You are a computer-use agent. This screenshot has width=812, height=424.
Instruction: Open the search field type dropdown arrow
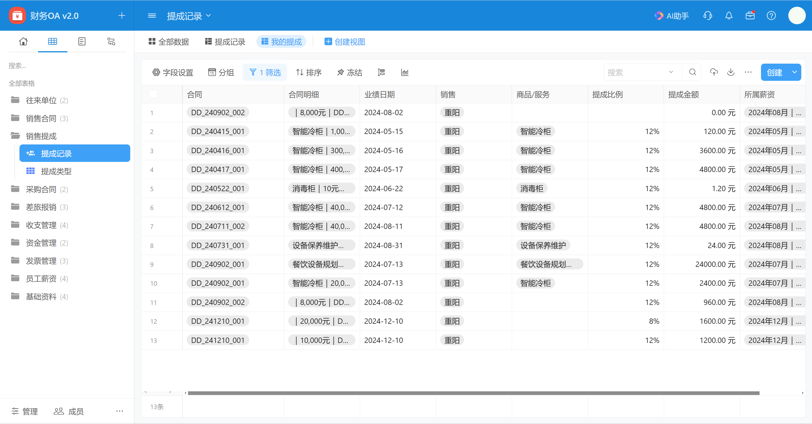[671, 72]
